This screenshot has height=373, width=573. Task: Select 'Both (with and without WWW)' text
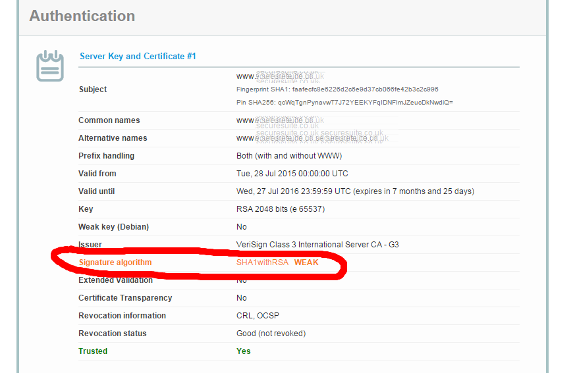(289, 156)
